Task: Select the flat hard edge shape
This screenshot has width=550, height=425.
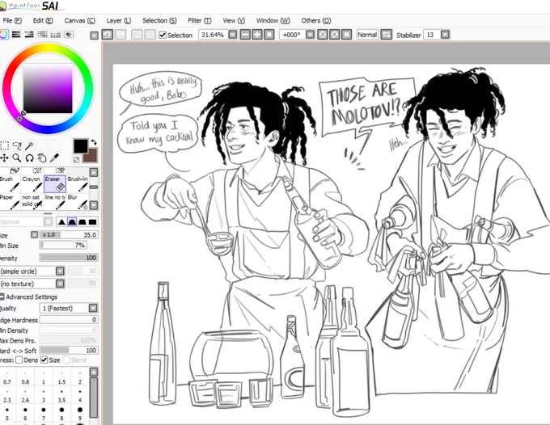Action: 92,221
